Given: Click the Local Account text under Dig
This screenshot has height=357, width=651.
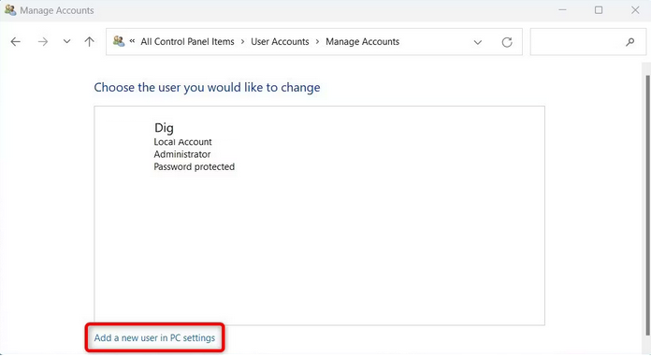Looking at the screenshot, I should [182, 142].
